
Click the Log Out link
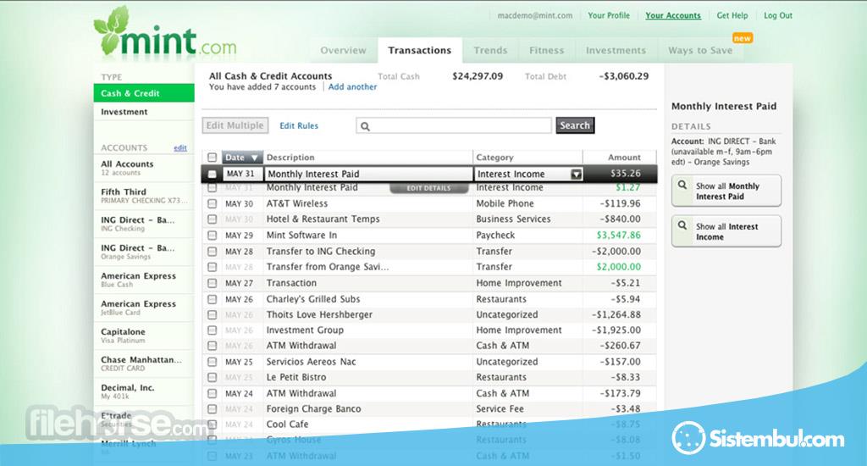tap(778, 15)
